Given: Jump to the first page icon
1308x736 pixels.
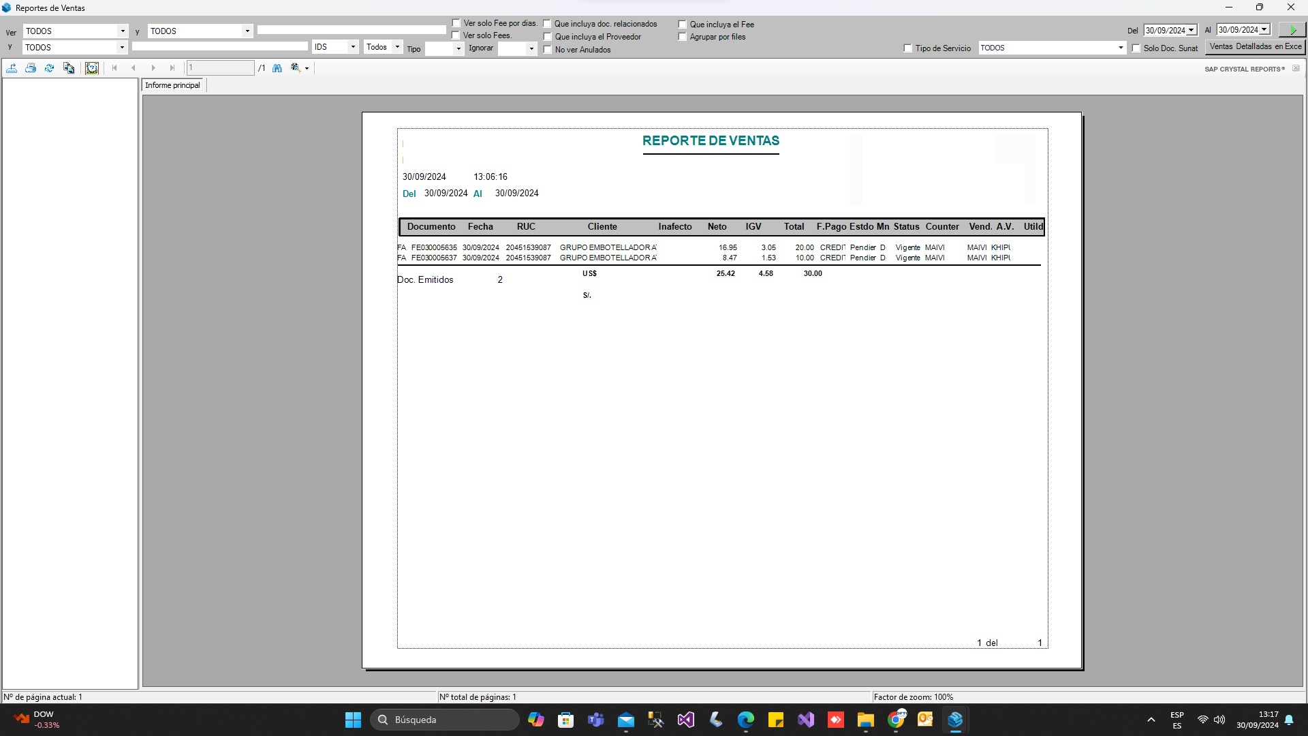Looking at the screenshot, I should (114, 67).
